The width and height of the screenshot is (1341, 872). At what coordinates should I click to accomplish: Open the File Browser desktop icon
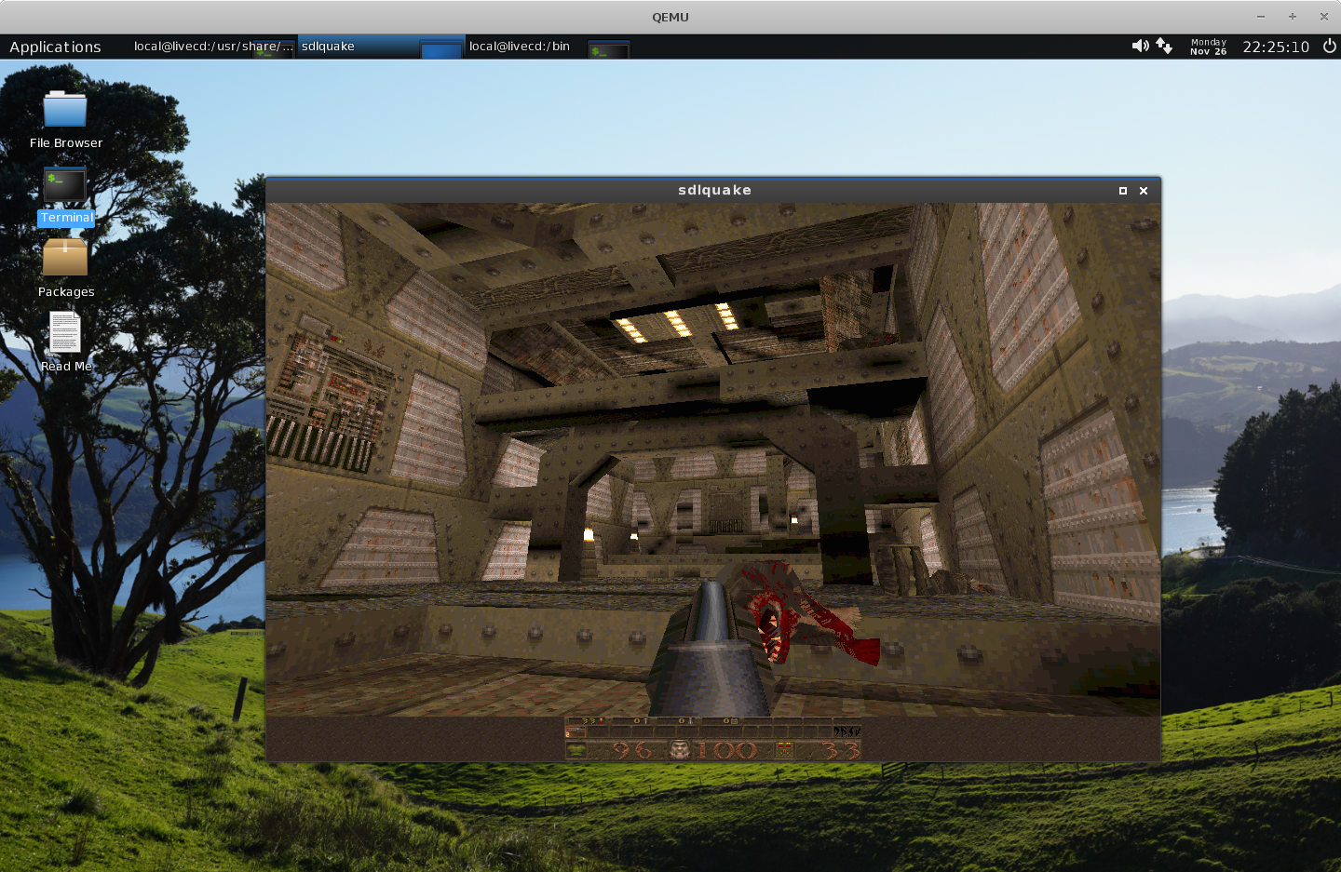[x=65, y=120]
